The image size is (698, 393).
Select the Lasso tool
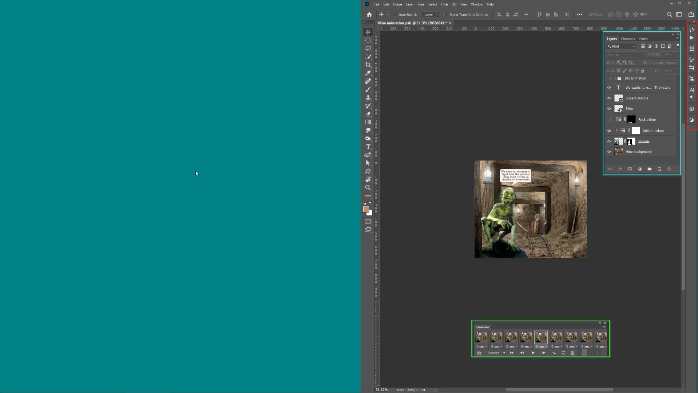click(x=368, y=48)
